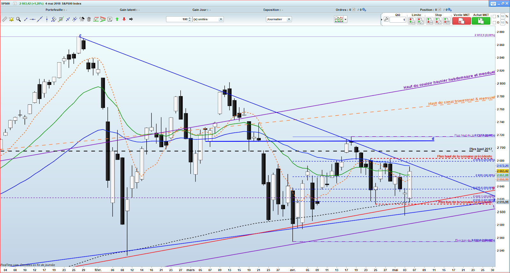Open the Journalier timeframe dropdown

[x=279, y=19]
